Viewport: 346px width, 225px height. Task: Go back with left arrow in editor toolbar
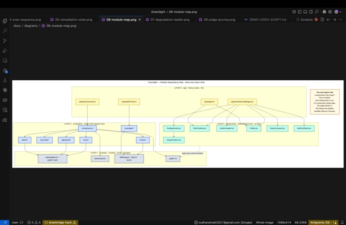[328, 20]
